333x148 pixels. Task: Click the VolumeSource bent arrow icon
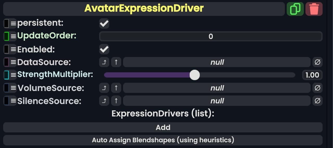[104, 88]
